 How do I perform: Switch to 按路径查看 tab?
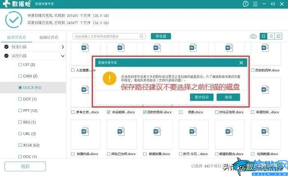coord(49,38)
